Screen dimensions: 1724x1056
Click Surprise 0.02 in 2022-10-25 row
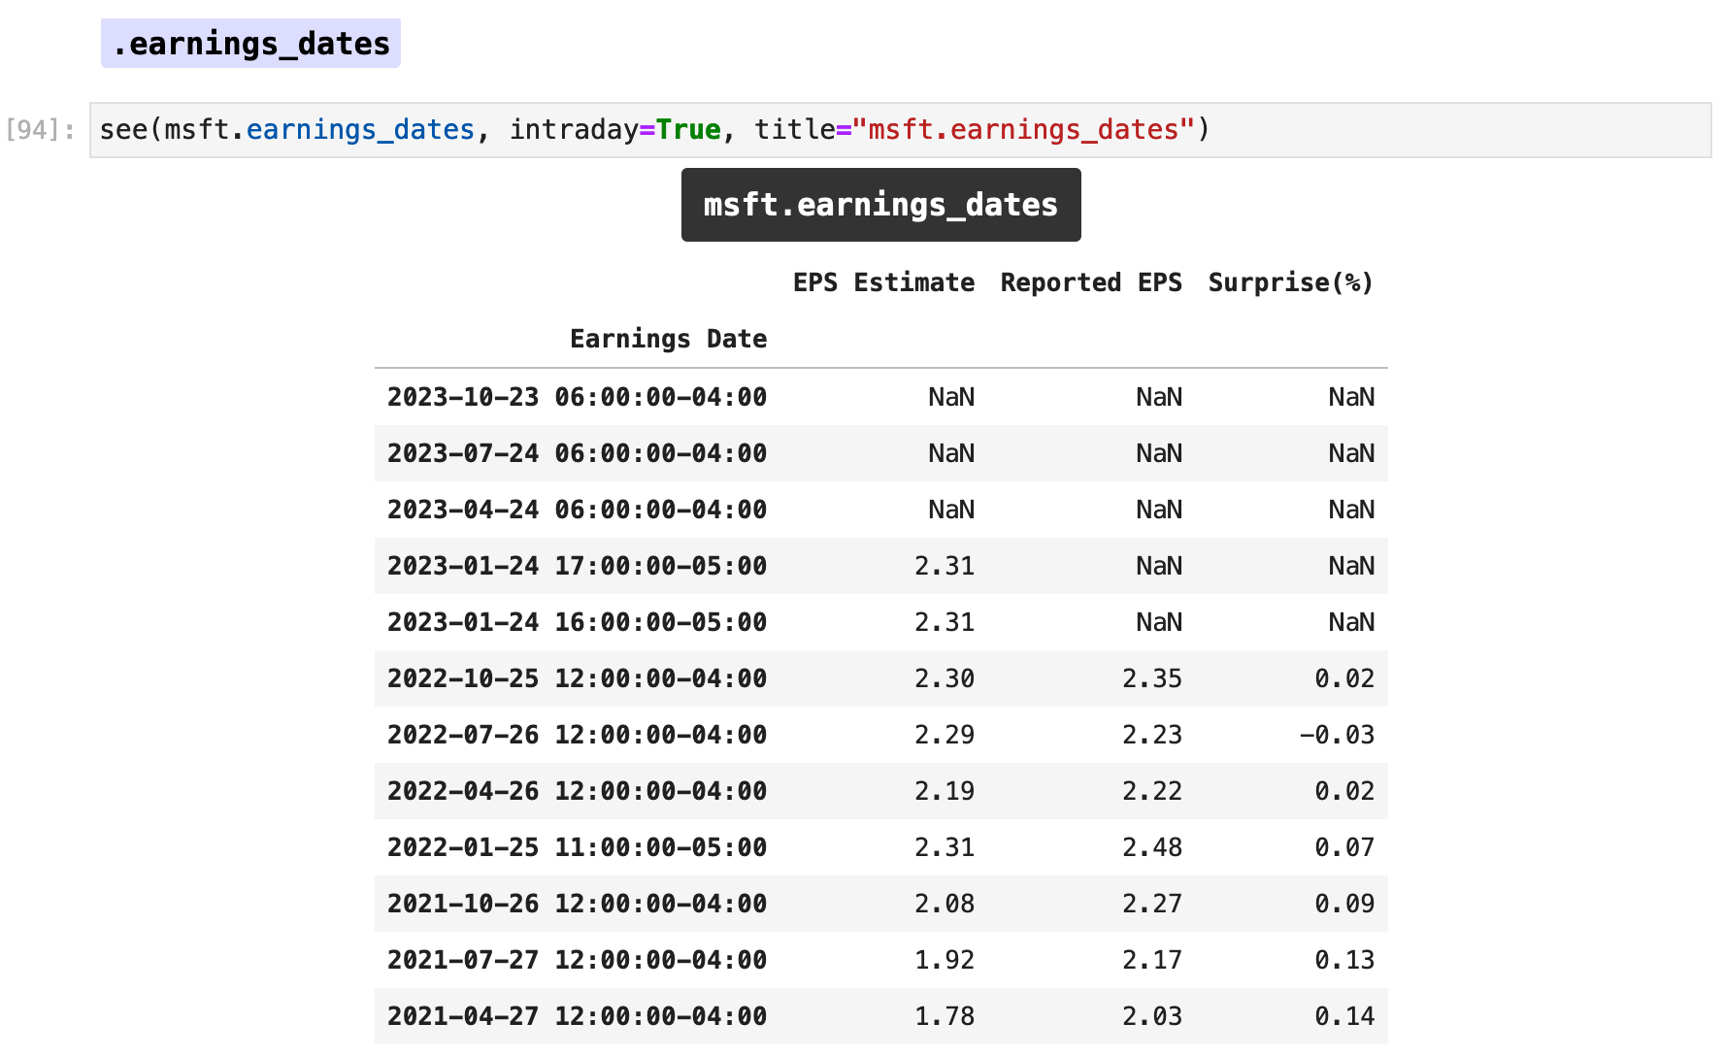1345,678
